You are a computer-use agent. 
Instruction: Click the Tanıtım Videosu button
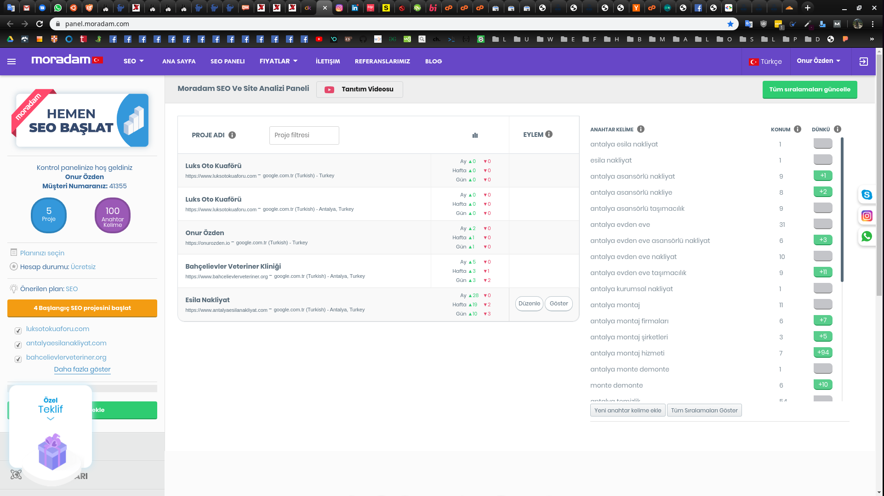coord(359,90)
